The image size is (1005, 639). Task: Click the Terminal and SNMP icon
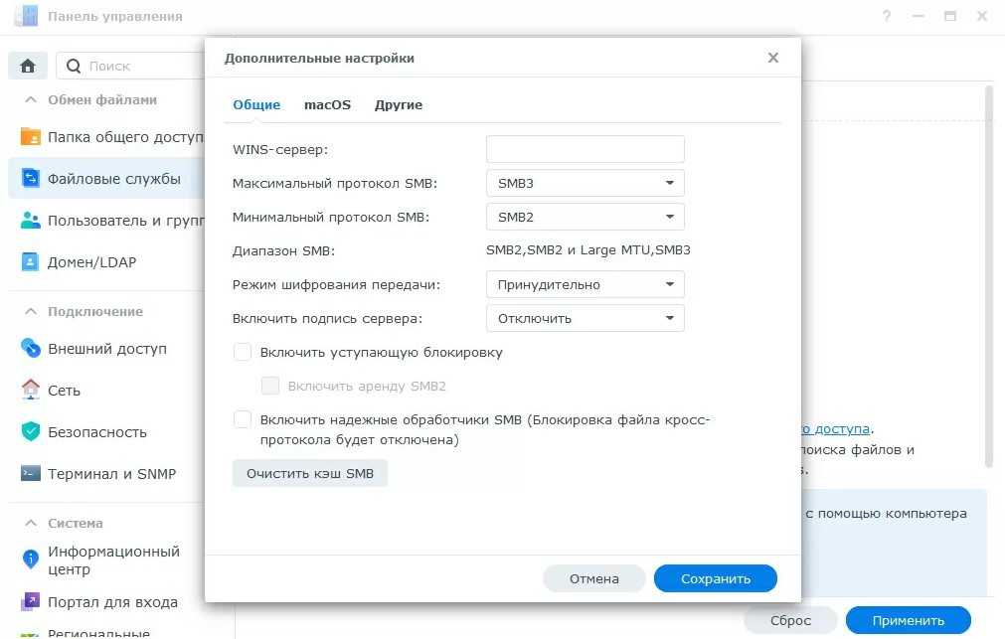click(x=31, y=474)
